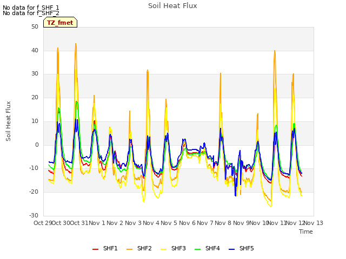Click the 20 y-axis tick label
This screenshot has width=346, height=259.
35,97
